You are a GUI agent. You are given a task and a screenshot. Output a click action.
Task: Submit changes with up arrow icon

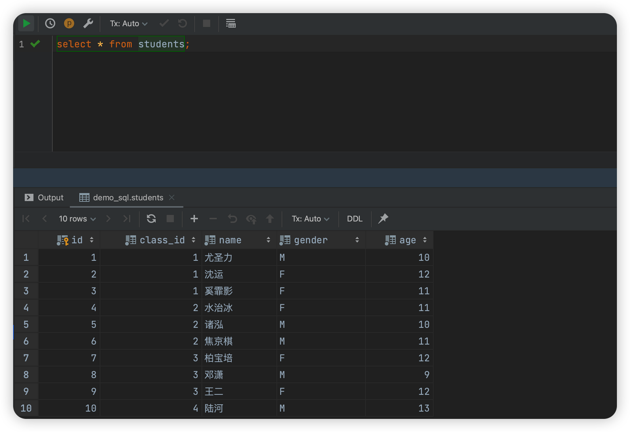click(x=270, y=218)
